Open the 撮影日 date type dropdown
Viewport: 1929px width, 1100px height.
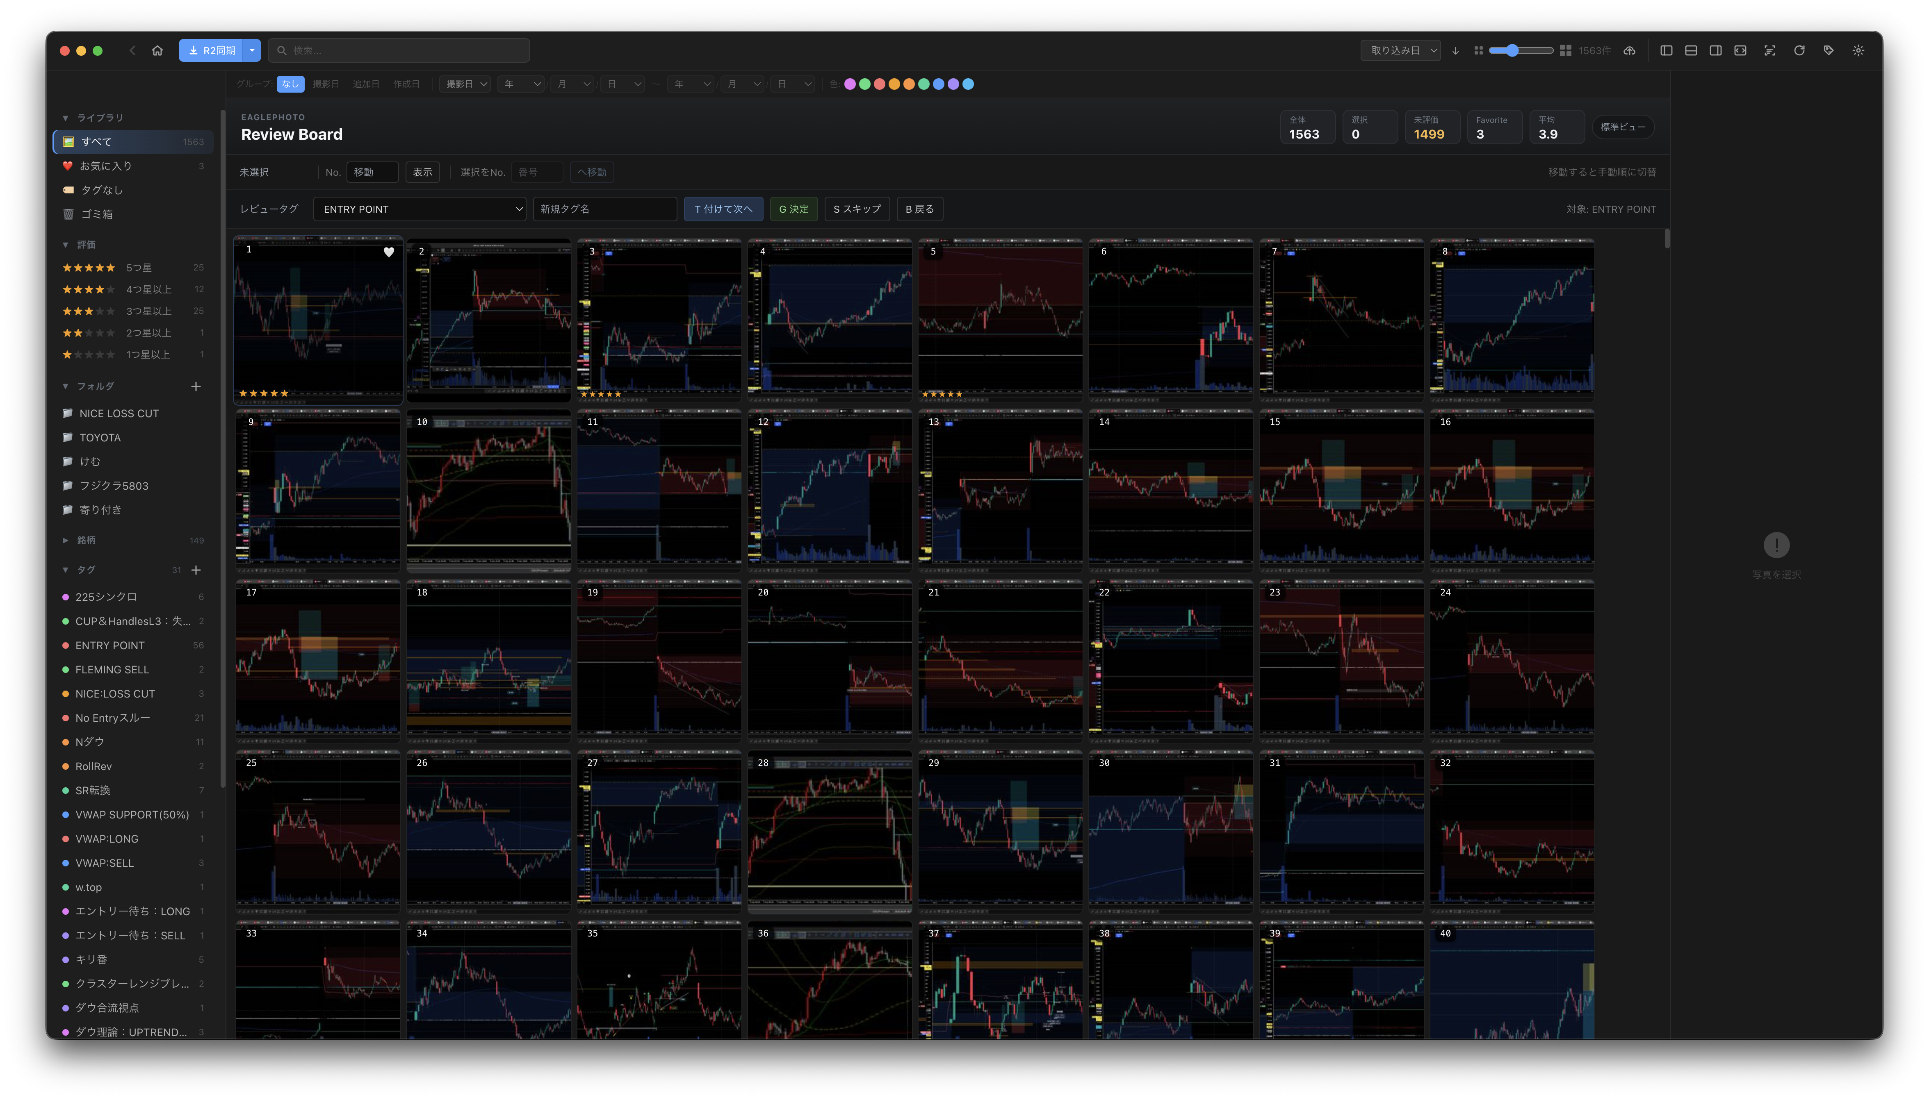click(x=465, y=84)
